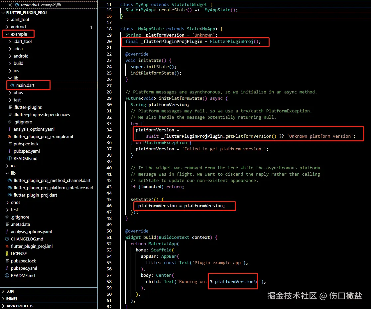
Task: Expand the build folder under example
Action: point(10,64)
